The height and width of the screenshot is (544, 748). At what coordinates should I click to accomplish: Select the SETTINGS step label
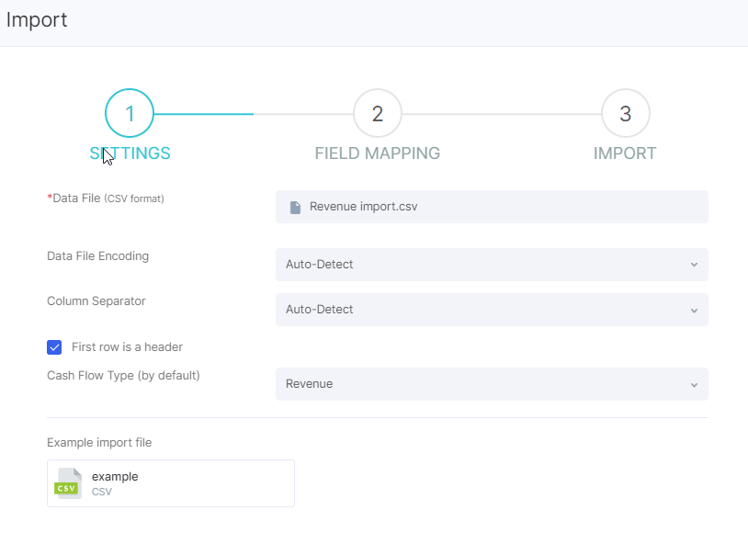[x=130, y=153]
